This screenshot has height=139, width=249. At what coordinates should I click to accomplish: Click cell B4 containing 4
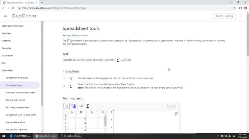click(81, 127)
